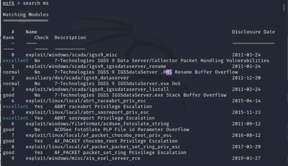Click the msf6 prompt text

point(9,3)
